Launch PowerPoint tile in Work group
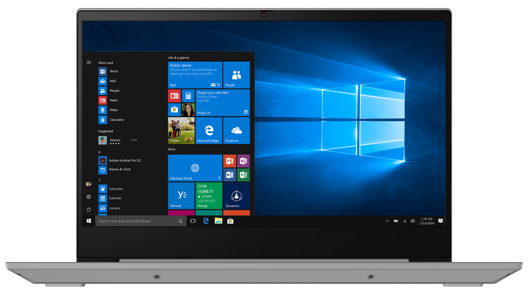Image resolution: width=528 pixels, height=293 pixels. [x=230, y=161]
